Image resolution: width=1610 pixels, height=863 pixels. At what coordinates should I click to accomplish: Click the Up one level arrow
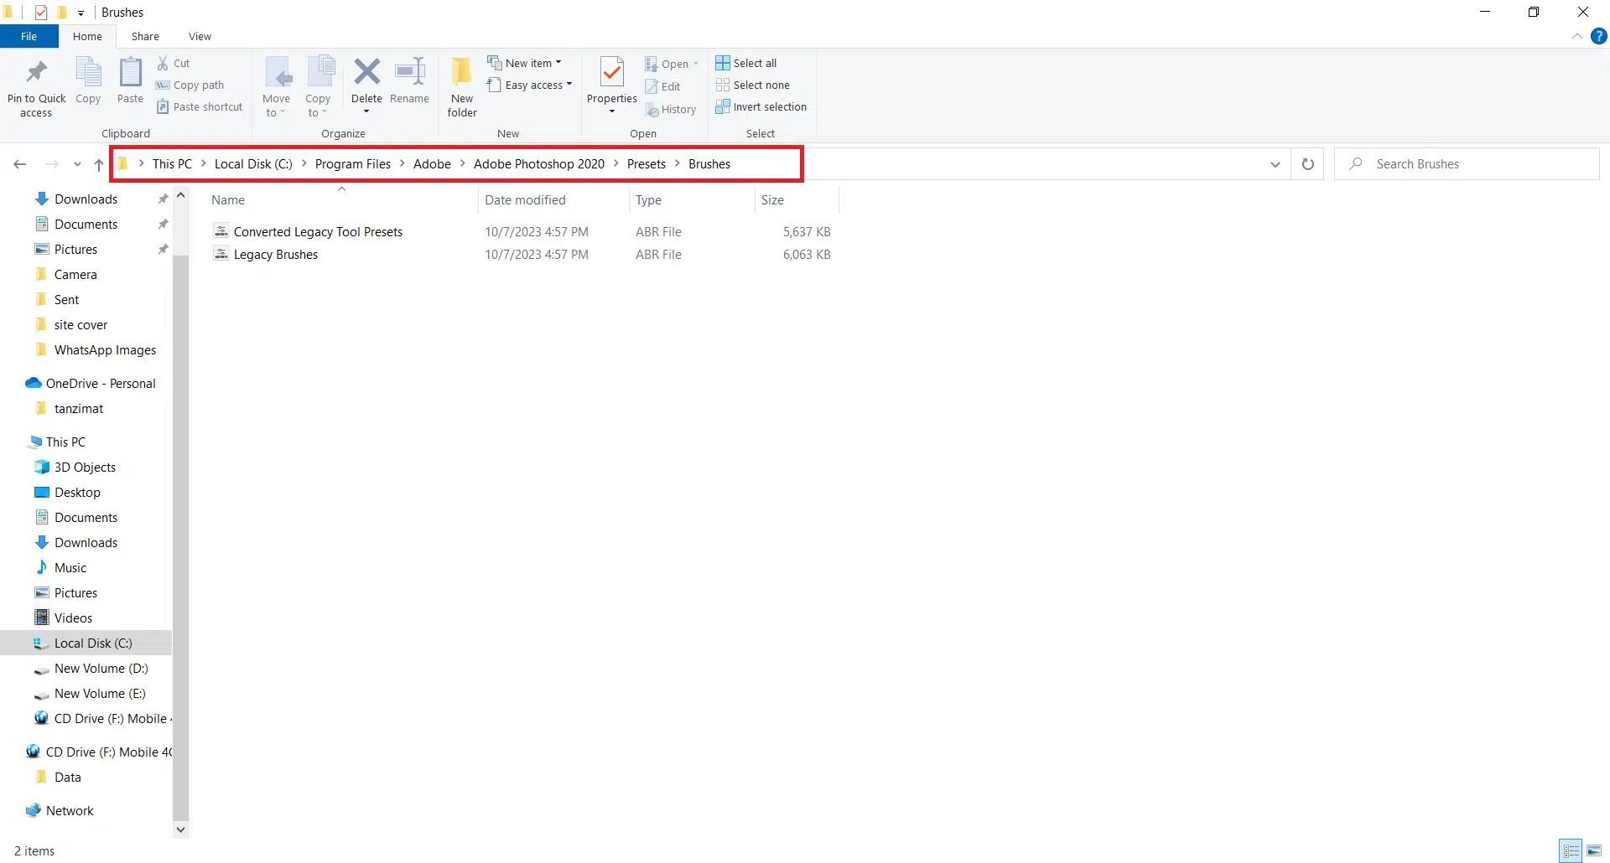(99, 165)
